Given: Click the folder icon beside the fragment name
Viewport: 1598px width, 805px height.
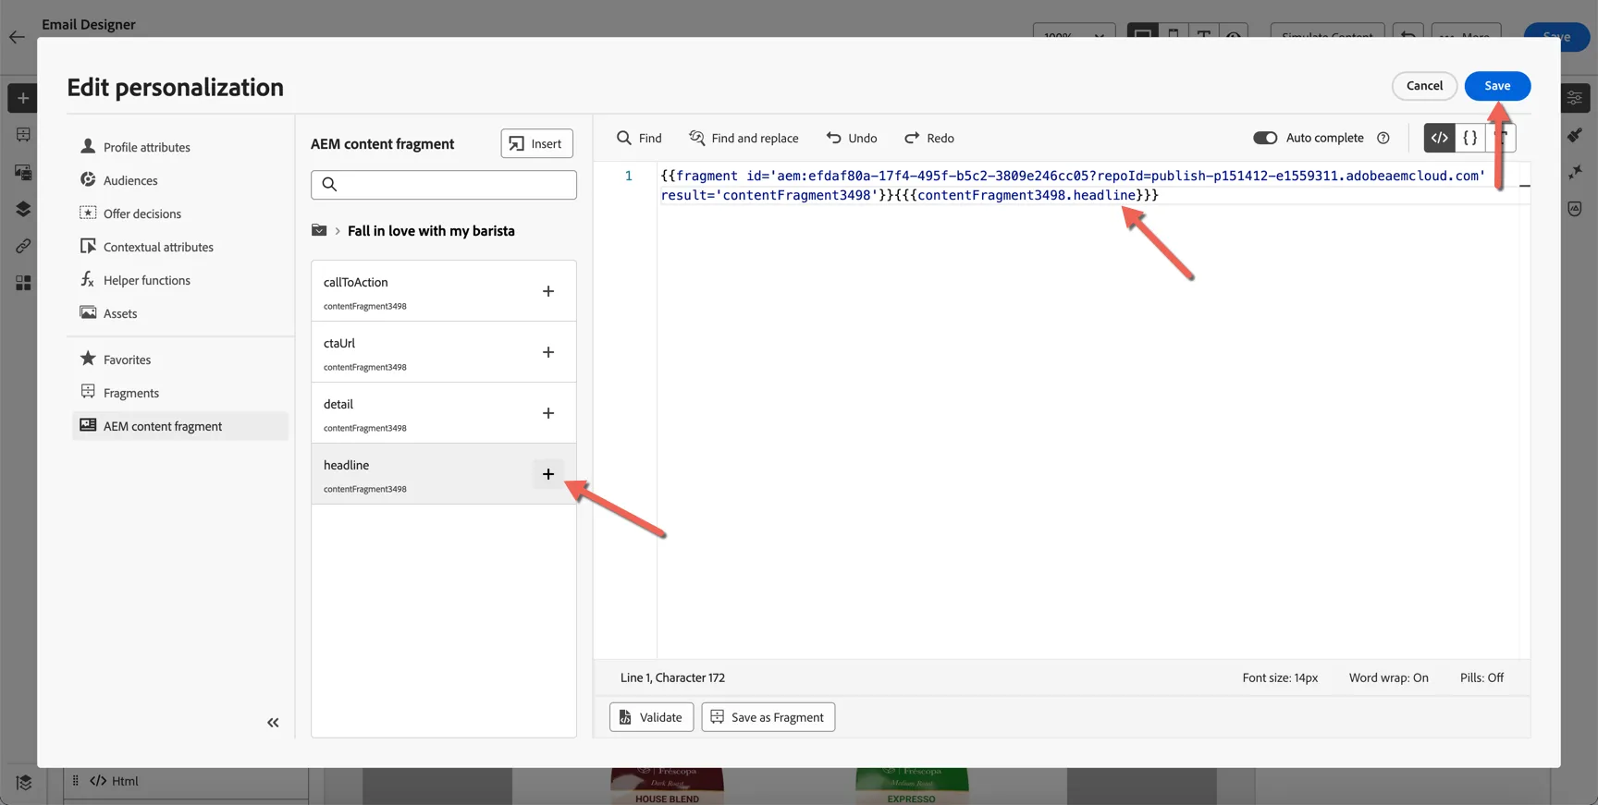Looking at the screenshot, I should 319,230.
